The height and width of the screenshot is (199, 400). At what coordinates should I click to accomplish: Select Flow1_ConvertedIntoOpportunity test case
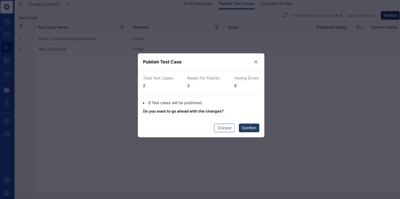click(x=67, y=39)
